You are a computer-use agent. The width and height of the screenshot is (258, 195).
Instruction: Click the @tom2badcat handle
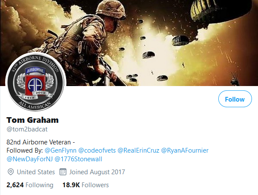click(27, 129)
